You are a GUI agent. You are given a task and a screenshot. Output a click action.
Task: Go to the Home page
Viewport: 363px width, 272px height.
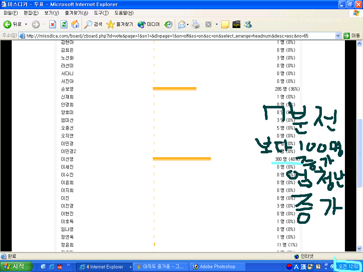pyautogui.click(x=75, y=24)
